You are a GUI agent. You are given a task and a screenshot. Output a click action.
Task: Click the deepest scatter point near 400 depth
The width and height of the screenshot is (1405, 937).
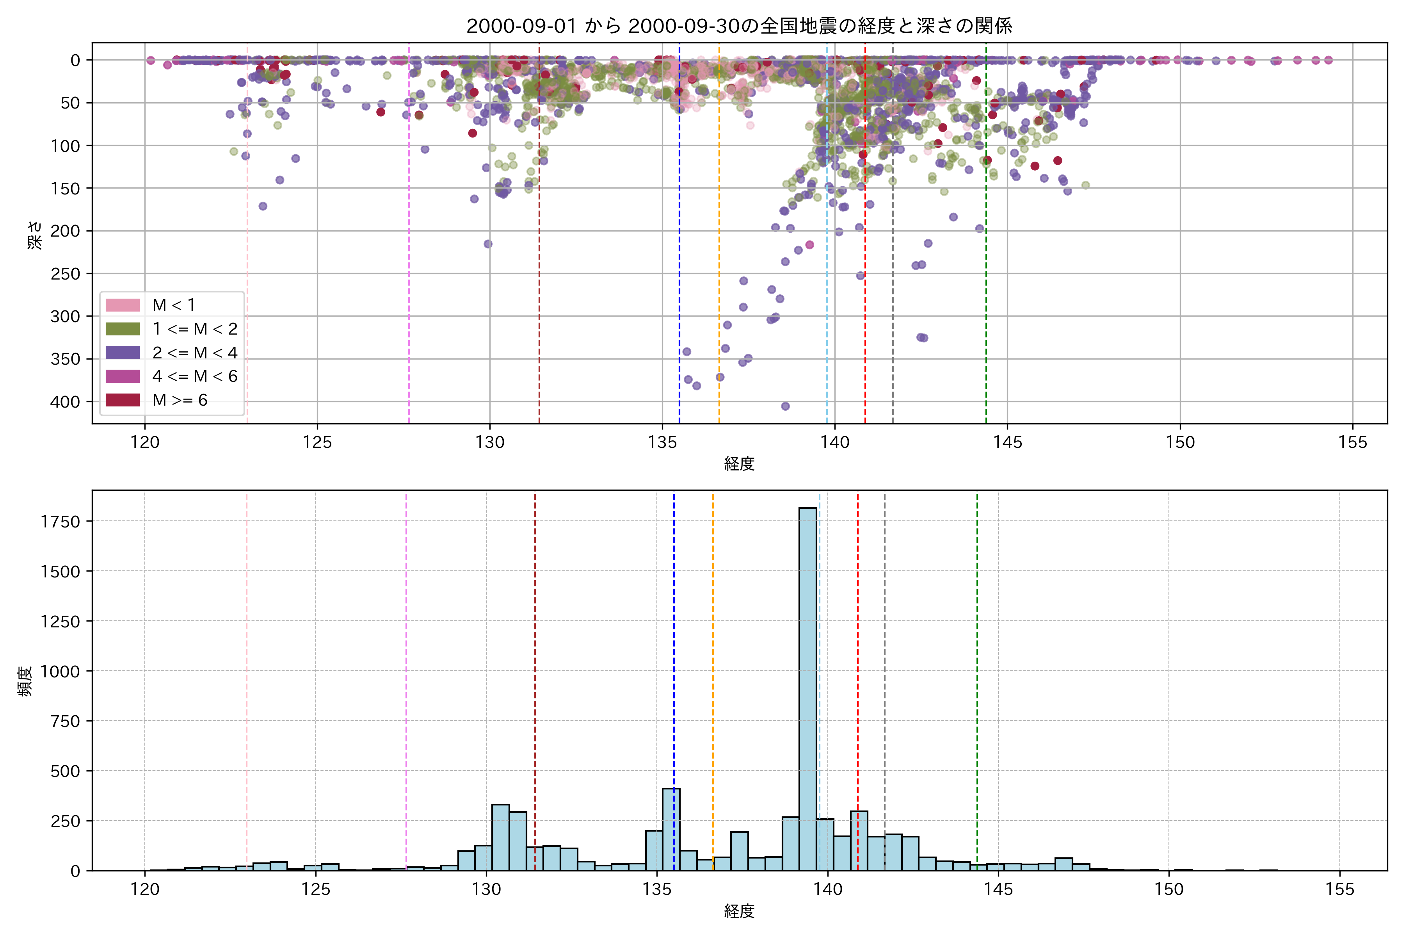point(786,406)
